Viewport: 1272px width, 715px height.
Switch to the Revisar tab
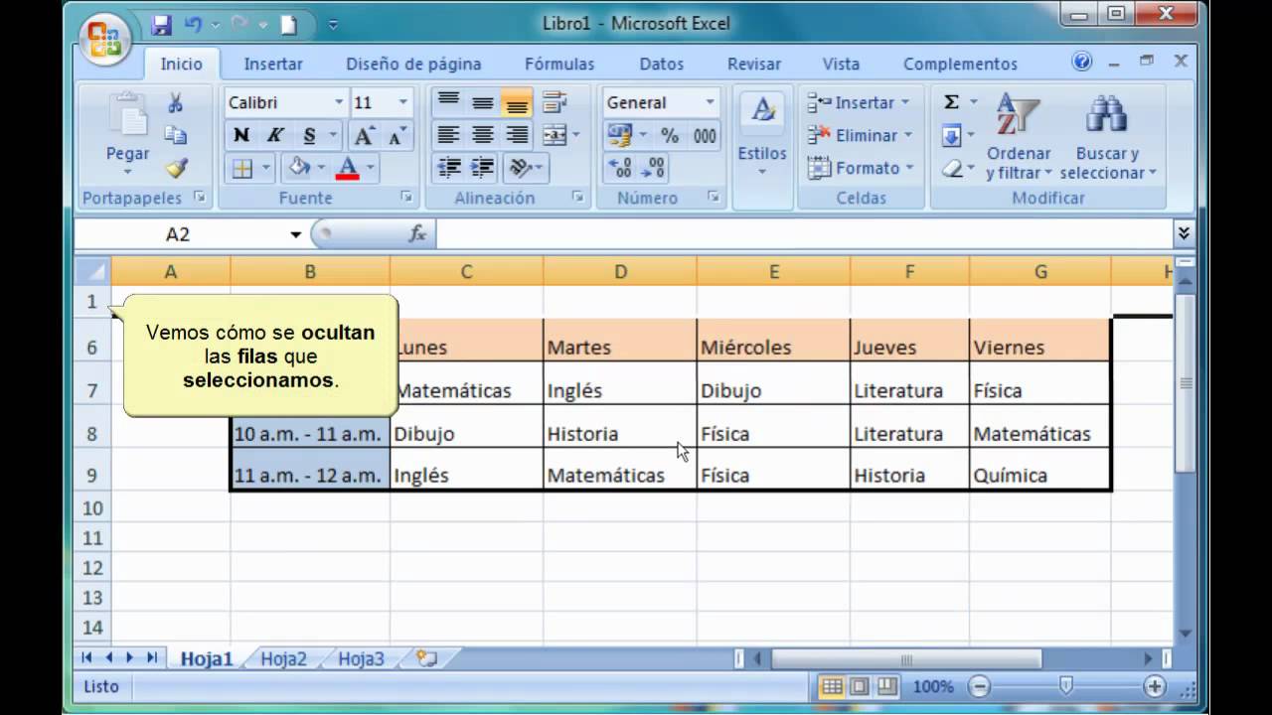(x=754, y=64)
